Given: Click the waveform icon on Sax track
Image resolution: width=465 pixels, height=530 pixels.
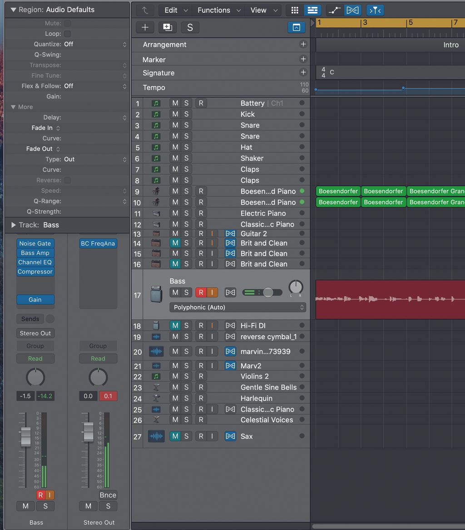Looking at the screenshot, I should click(156, 436).
